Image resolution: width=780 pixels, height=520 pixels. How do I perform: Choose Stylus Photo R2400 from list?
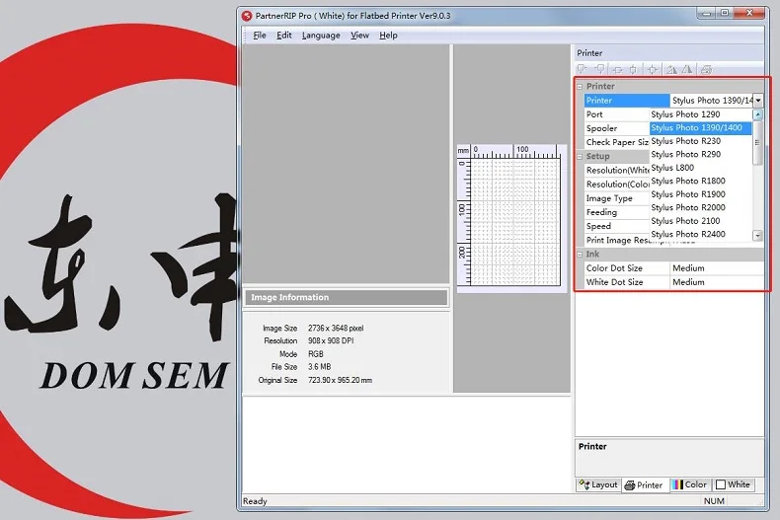click(700, 234)
